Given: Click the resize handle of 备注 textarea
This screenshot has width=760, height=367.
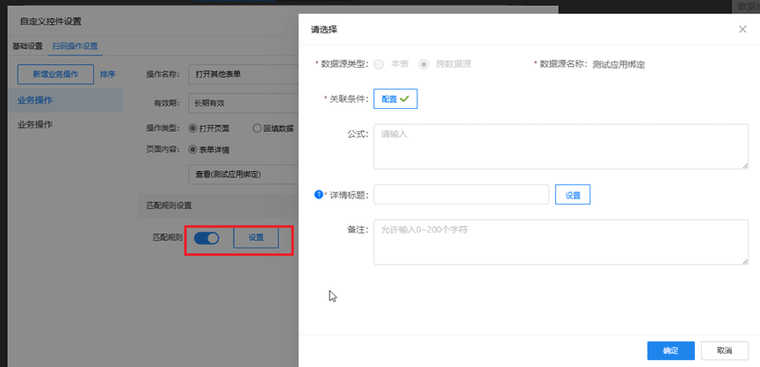Looking at the screenshot, I should [x=745, y=262].
